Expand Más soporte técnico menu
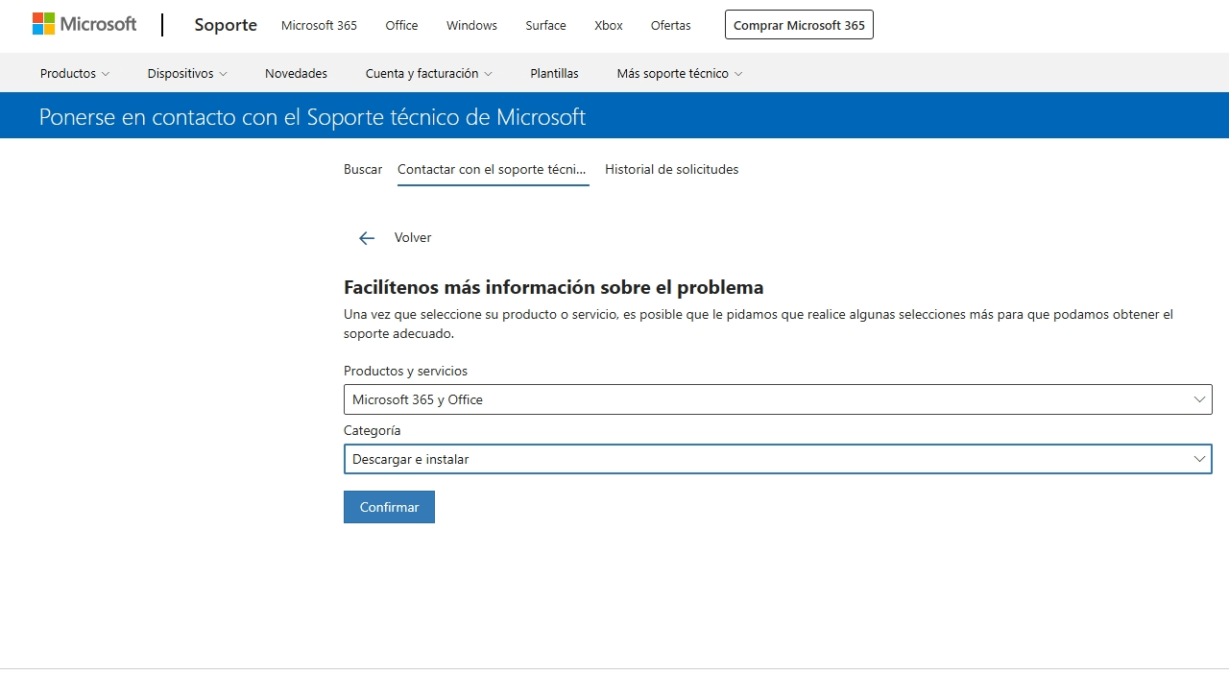 pos(680,73)
